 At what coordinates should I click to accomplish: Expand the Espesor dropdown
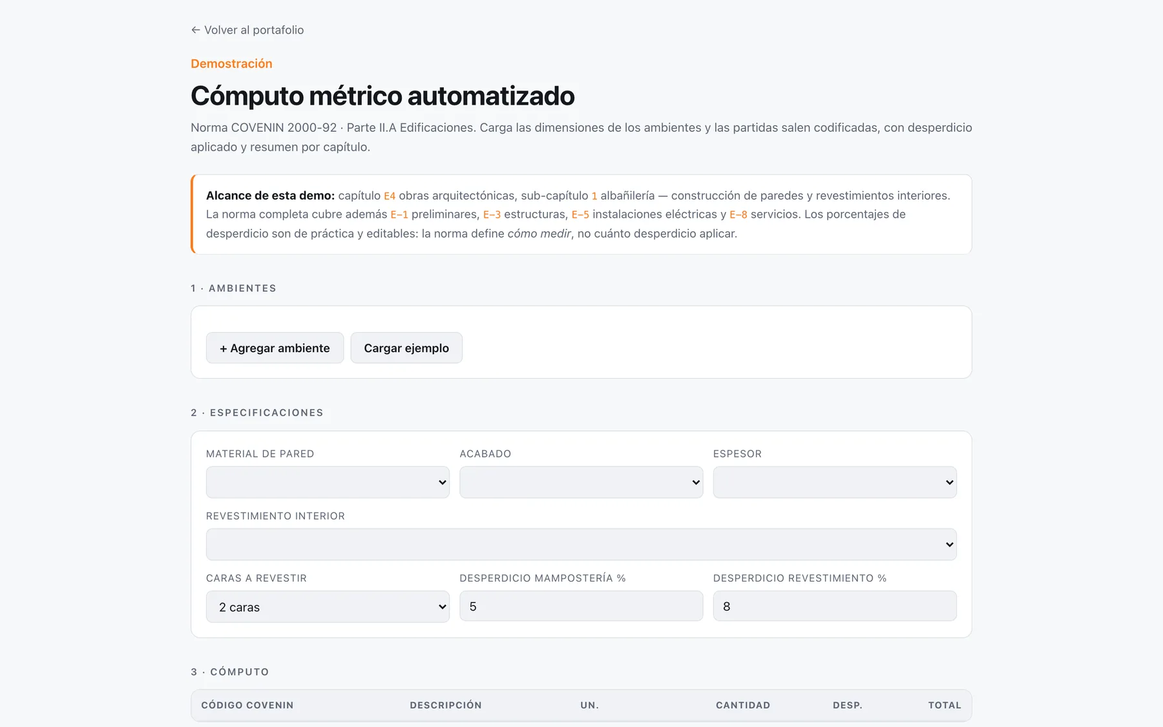[x=835, y=482]
